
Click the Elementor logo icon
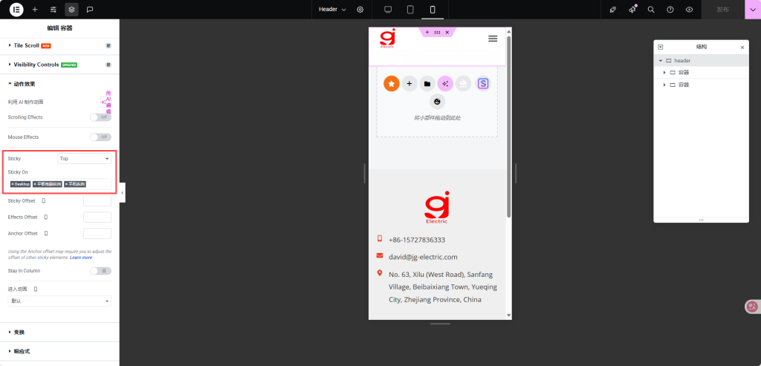tap(16, 10)
